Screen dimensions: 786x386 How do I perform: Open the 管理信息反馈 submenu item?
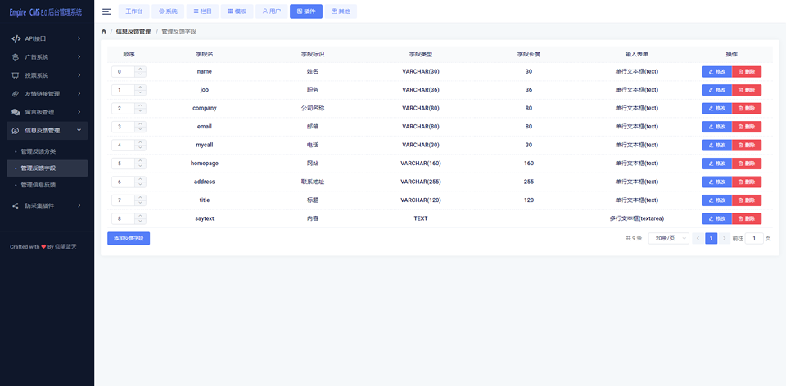(38, 186)
